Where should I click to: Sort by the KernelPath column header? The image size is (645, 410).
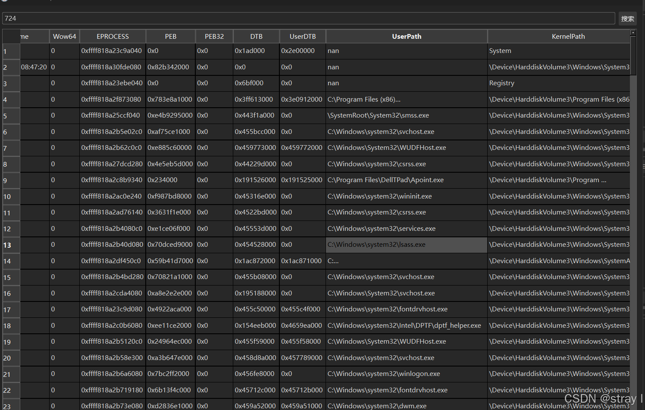click(559, 37)
